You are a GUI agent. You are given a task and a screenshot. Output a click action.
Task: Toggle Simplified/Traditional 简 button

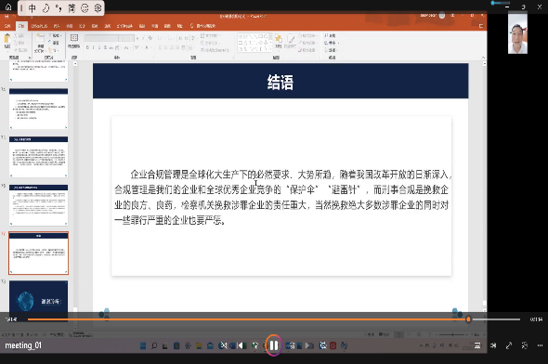coord(72,8)
